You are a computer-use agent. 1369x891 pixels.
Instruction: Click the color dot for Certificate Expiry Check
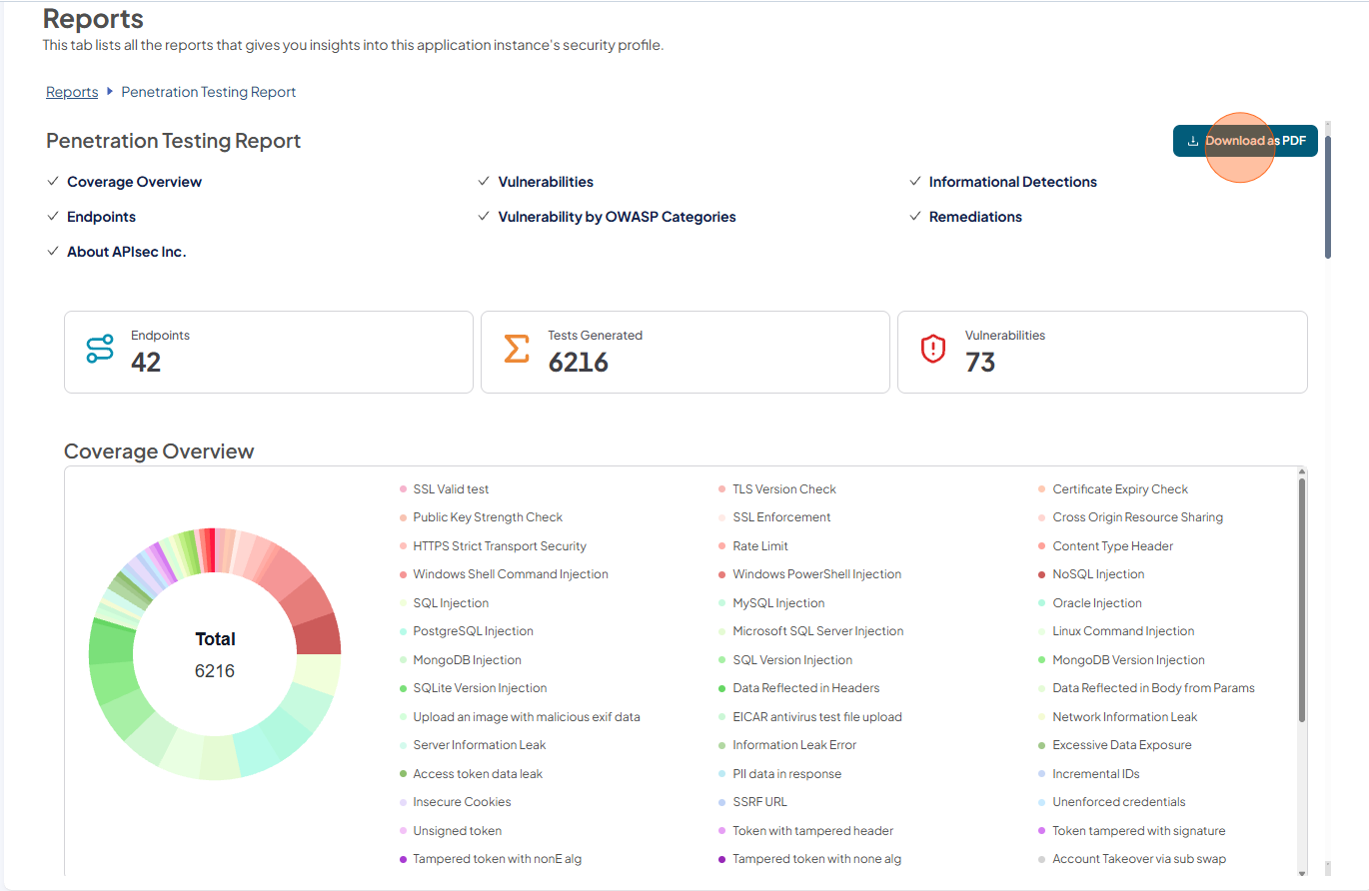tap(1042, 489)
